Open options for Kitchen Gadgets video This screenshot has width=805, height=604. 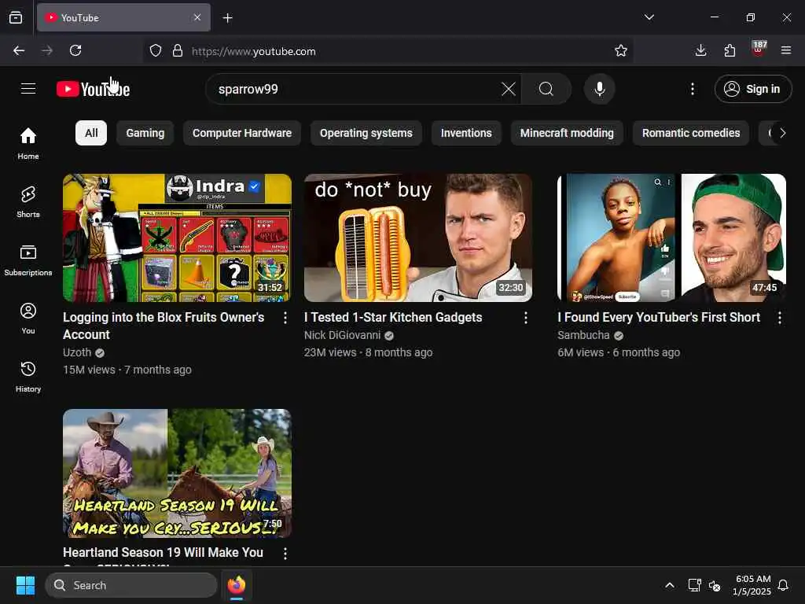(x=526, y=318)
